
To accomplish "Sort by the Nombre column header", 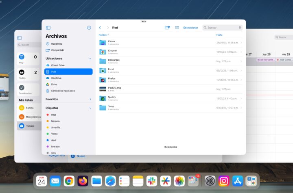I will pyautogui.click(x=103, y=35).
